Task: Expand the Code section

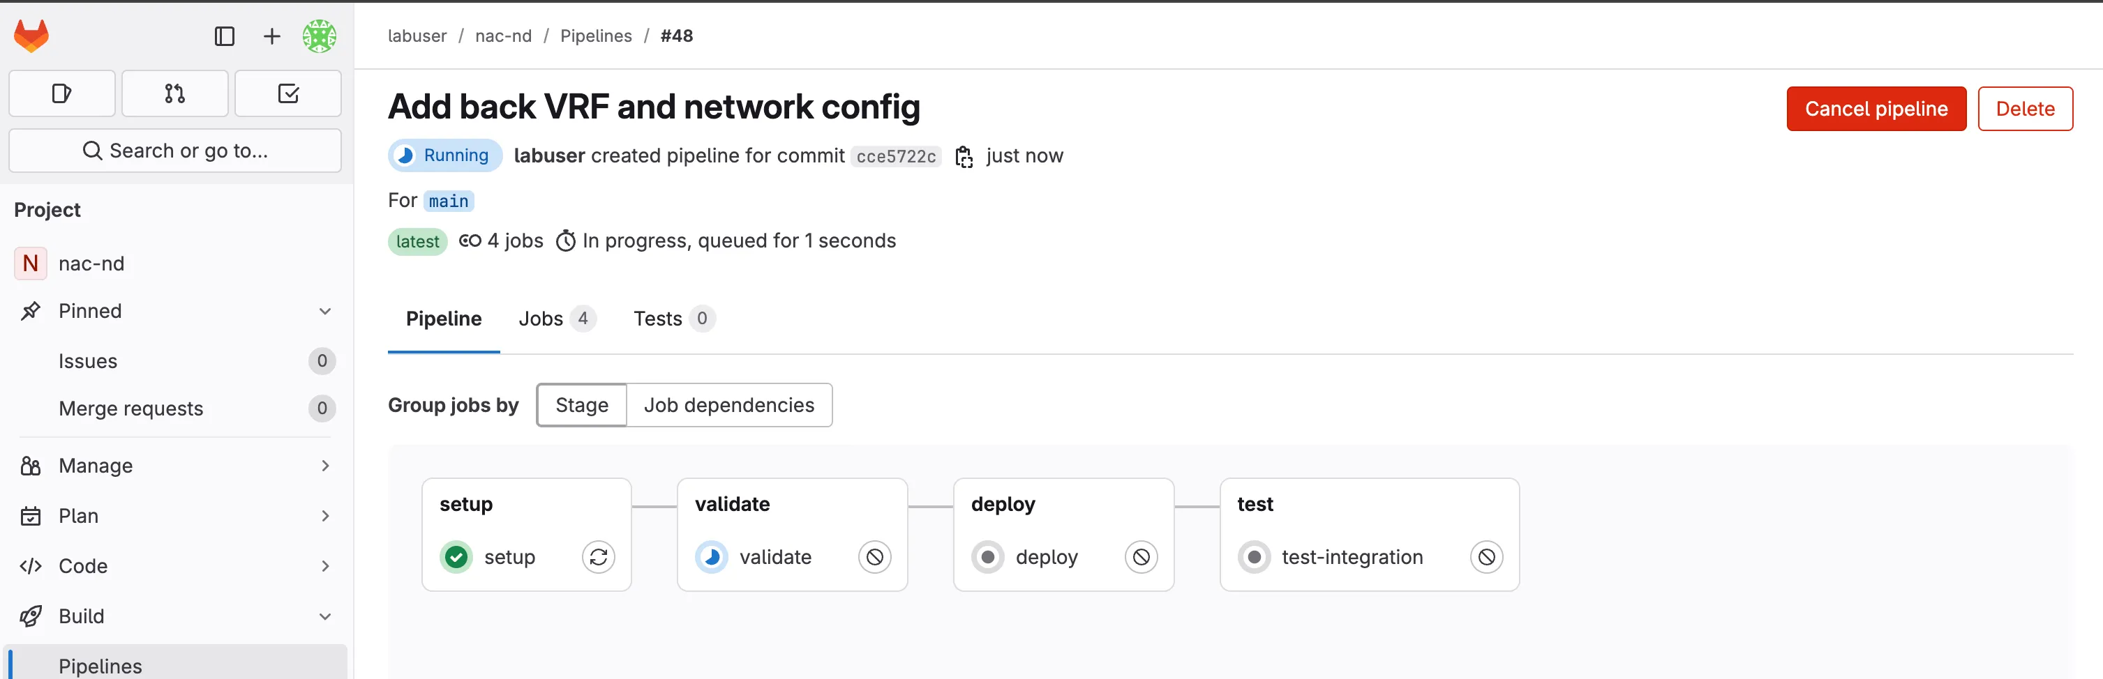Action: [x=325, y=566]
